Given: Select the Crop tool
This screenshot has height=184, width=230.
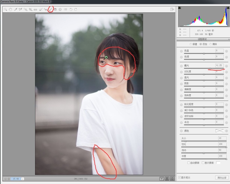Looking at the screenshot, I should (30, 9).
